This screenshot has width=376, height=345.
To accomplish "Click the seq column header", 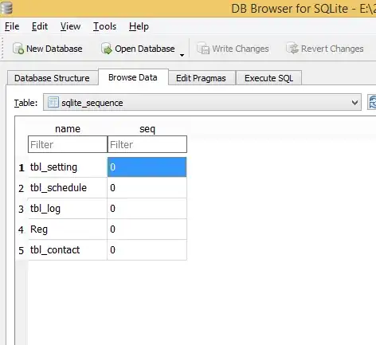I will click(147, 129).
